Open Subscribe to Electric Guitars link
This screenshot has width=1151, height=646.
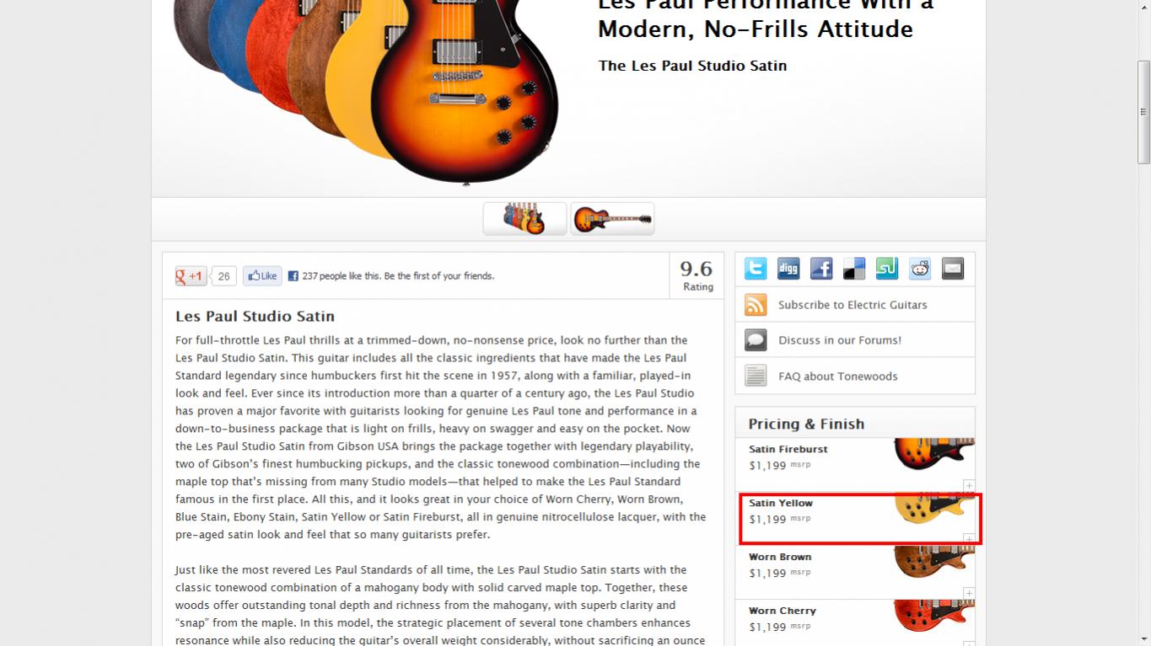852,305
